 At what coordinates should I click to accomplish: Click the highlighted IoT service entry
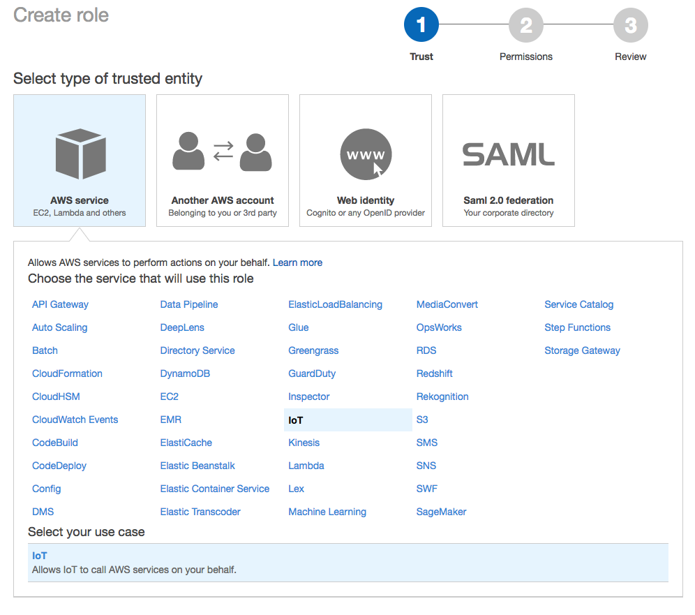(348, 420)
